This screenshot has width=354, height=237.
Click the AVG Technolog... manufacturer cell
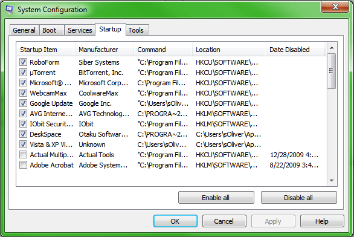coord(104,114)
